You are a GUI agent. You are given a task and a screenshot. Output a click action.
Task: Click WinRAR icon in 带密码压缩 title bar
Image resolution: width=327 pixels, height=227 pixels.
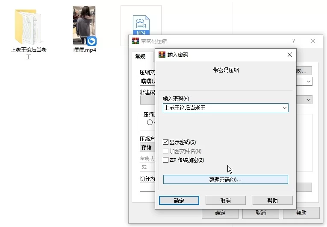136,41
